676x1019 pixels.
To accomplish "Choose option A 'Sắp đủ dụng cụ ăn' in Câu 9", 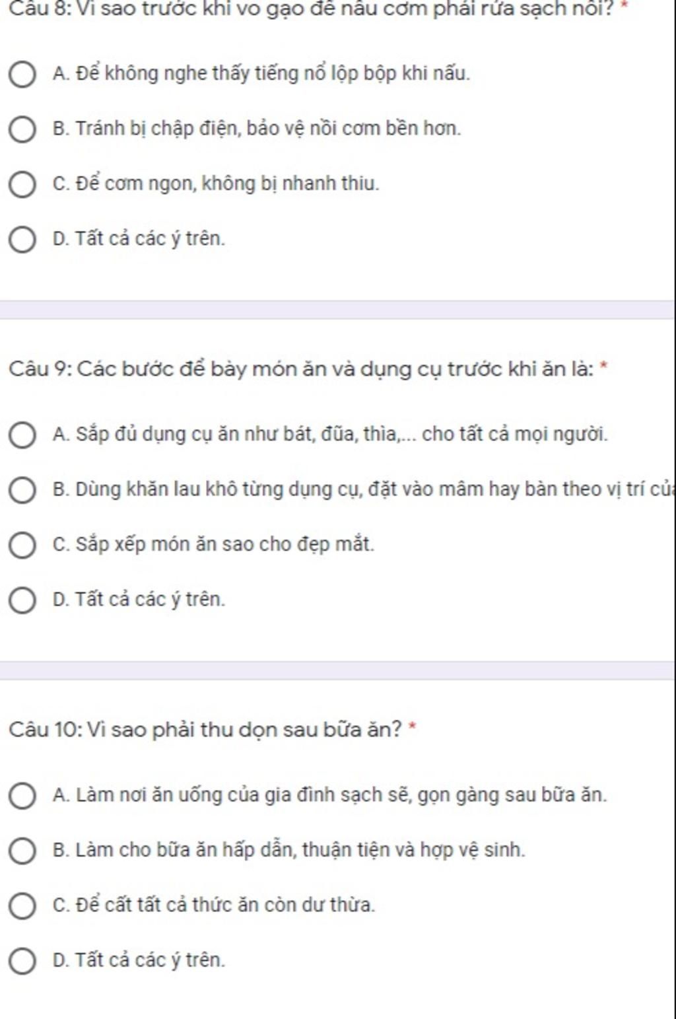I will click(x=22, y=436).
